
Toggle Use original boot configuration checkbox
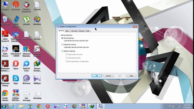(66, 61)
